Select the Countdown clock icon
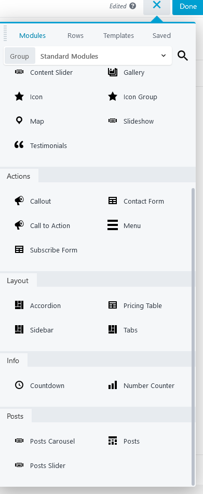 coord(19,385)
